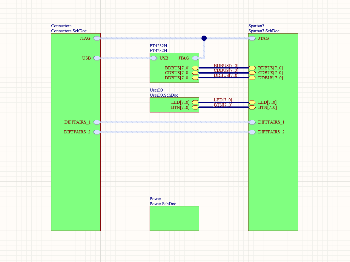
Task: Select the Spartan7.SchDoc file name label
Action: coord(264,31)
